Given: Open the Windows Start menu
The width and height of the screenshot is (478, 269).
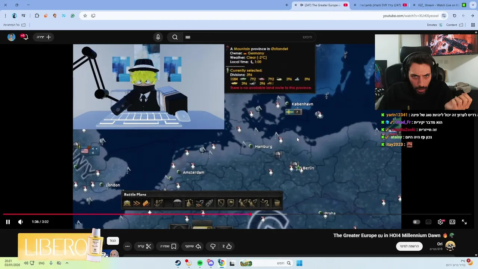Looking at the screenshot, I should coord(299,263).
